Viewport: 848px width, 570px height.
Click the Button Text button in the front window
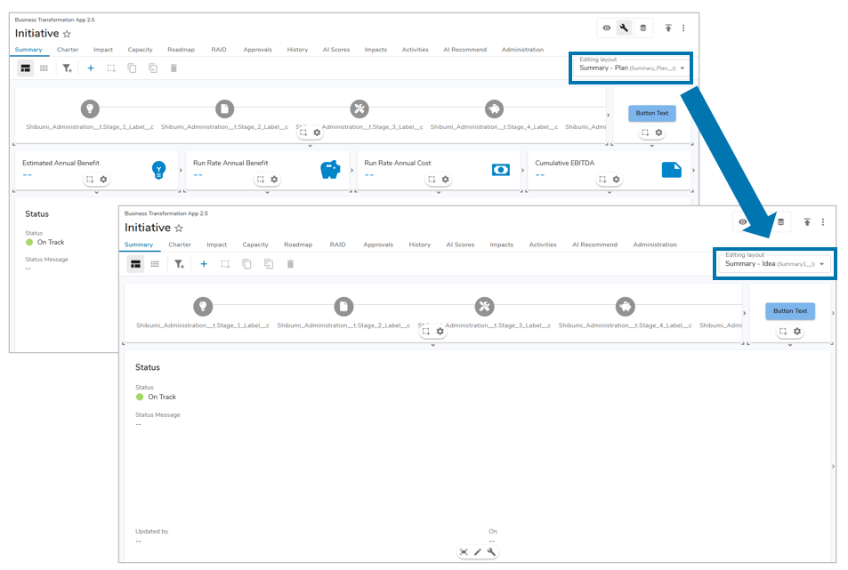789,311
